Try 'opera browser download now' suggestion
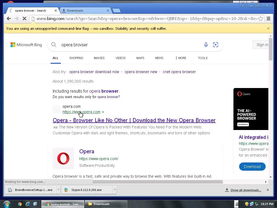This screenshot has height=208, width=277. click(94, 72)
